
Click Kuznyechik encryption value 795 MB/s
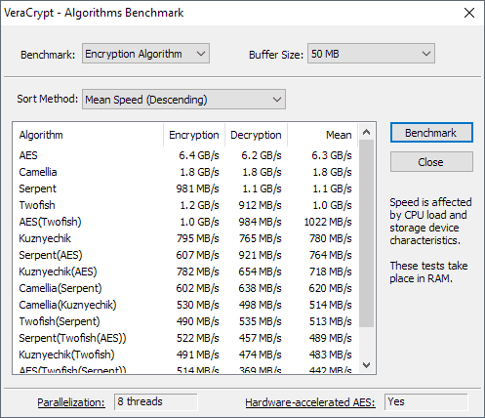click(198, 238)
